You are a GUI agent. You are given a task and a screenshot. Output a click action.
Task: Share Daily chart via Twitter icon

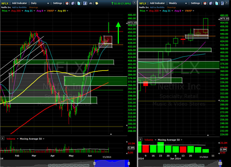point(79,3)
